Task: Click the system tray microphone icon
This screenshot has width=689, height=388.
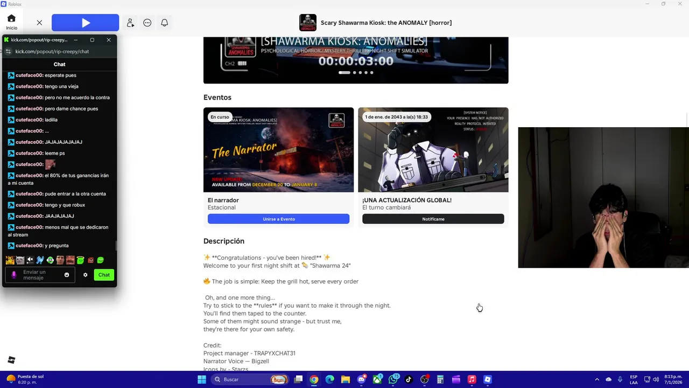Action: tap(620, 379)
